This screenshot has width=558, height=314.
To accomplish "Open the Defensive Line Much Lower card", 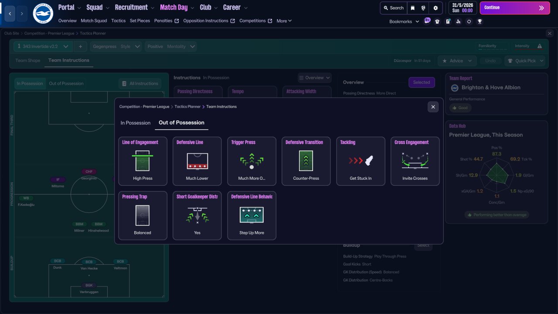I will click(x=197, y=161).
